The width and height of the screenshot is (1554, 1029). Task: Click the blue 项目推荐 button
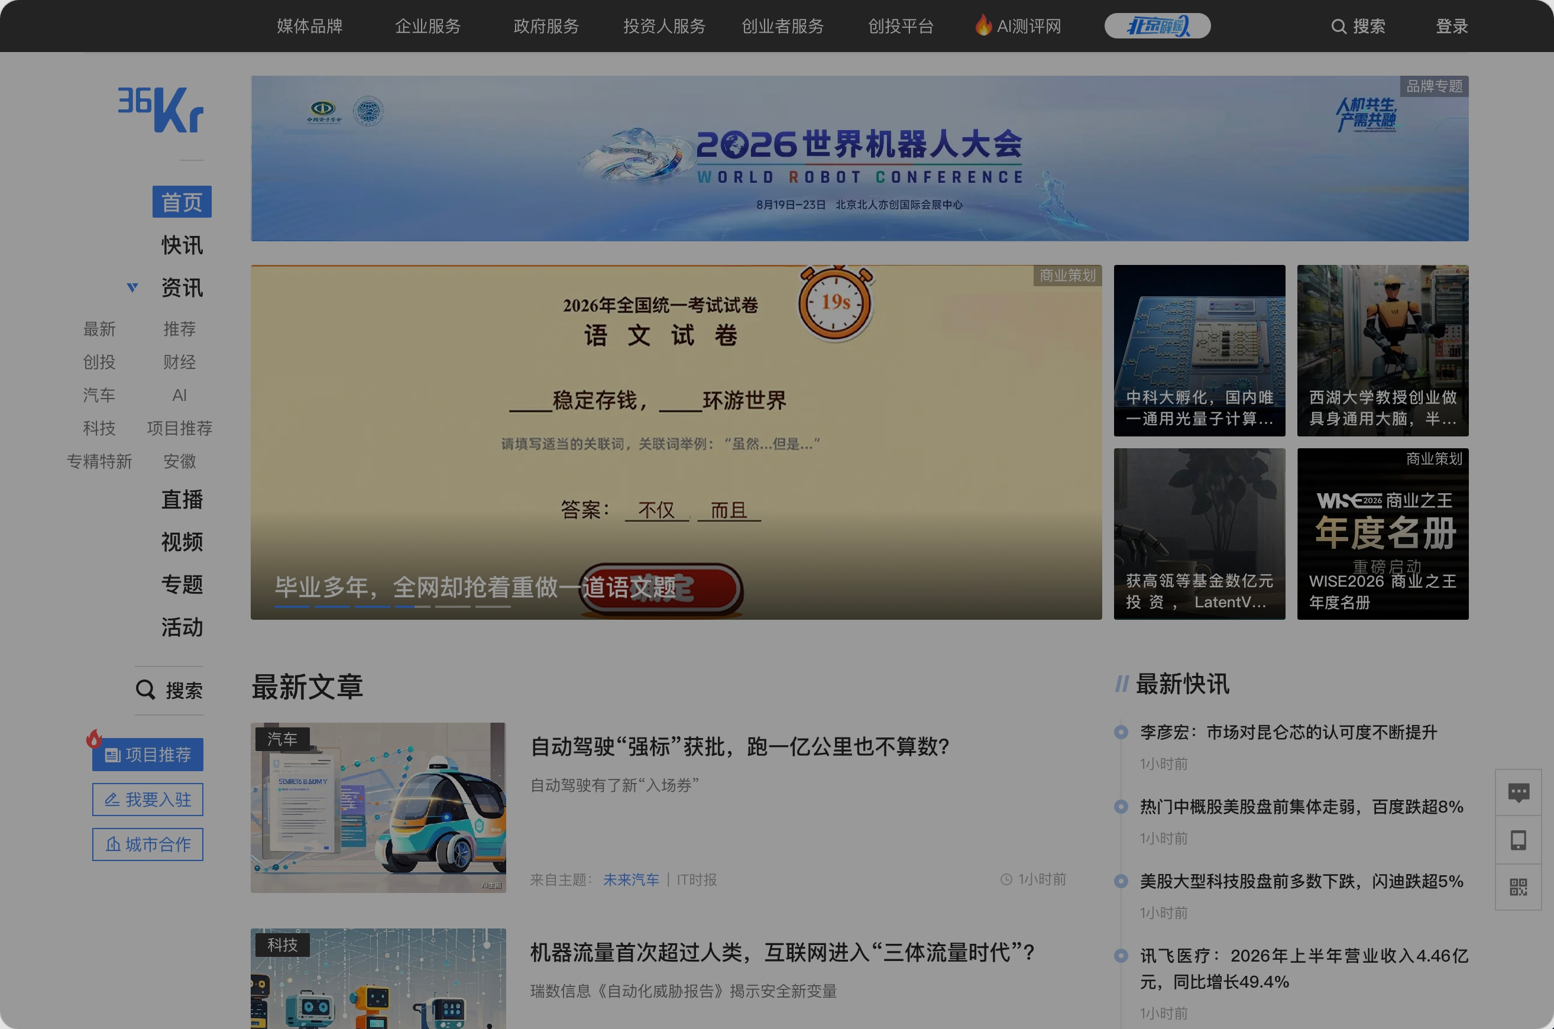tap(148, 755)
